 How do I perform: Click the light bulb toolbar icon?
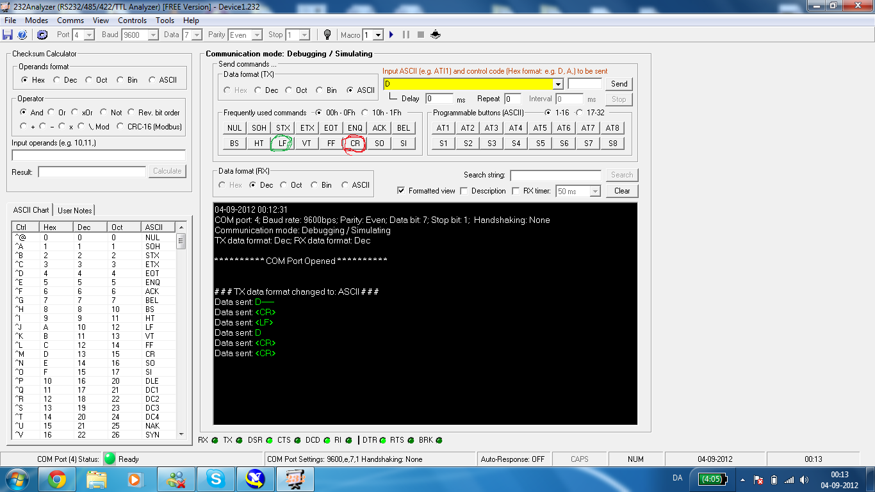coord(327,35)
